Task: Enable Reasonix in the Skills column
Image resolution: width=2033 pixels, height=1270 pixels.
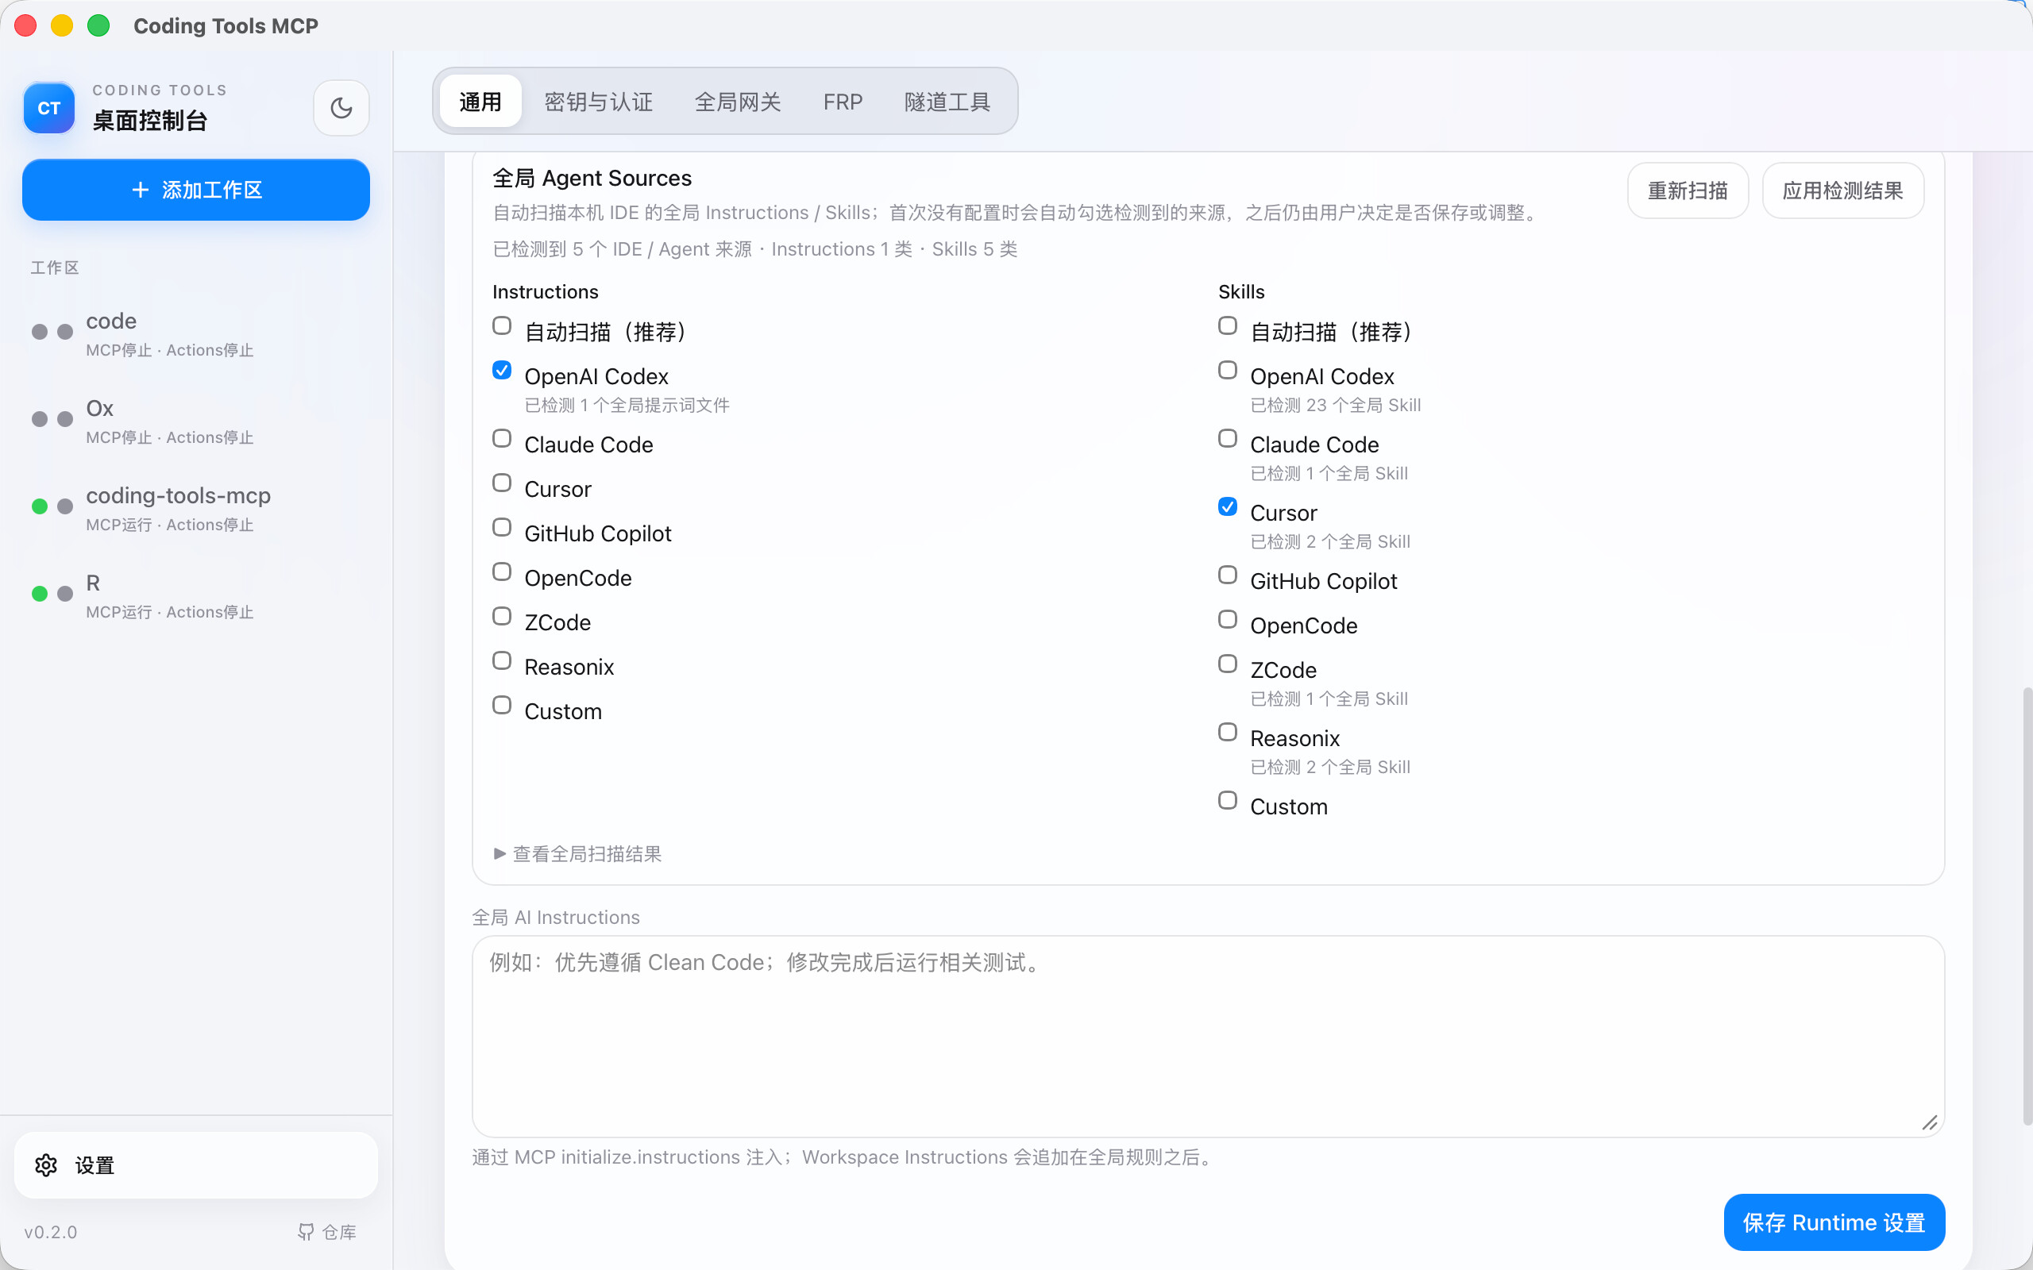Action: (x=1228, y=733)
